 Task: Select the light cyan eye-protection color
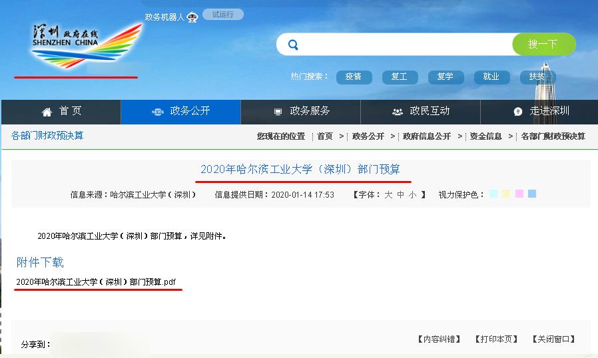click(493, 194)
